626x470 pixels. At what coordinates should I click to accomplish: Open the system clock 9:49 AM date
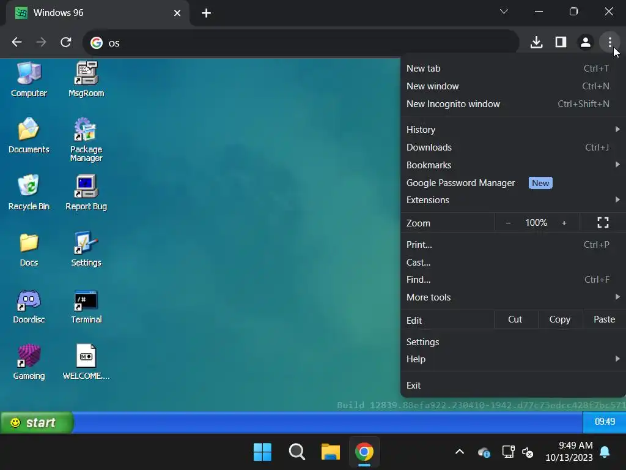point(569,451)
